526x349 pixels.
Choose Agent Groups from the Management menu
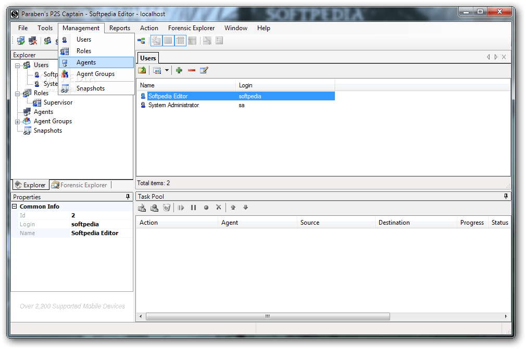(97, 74)
